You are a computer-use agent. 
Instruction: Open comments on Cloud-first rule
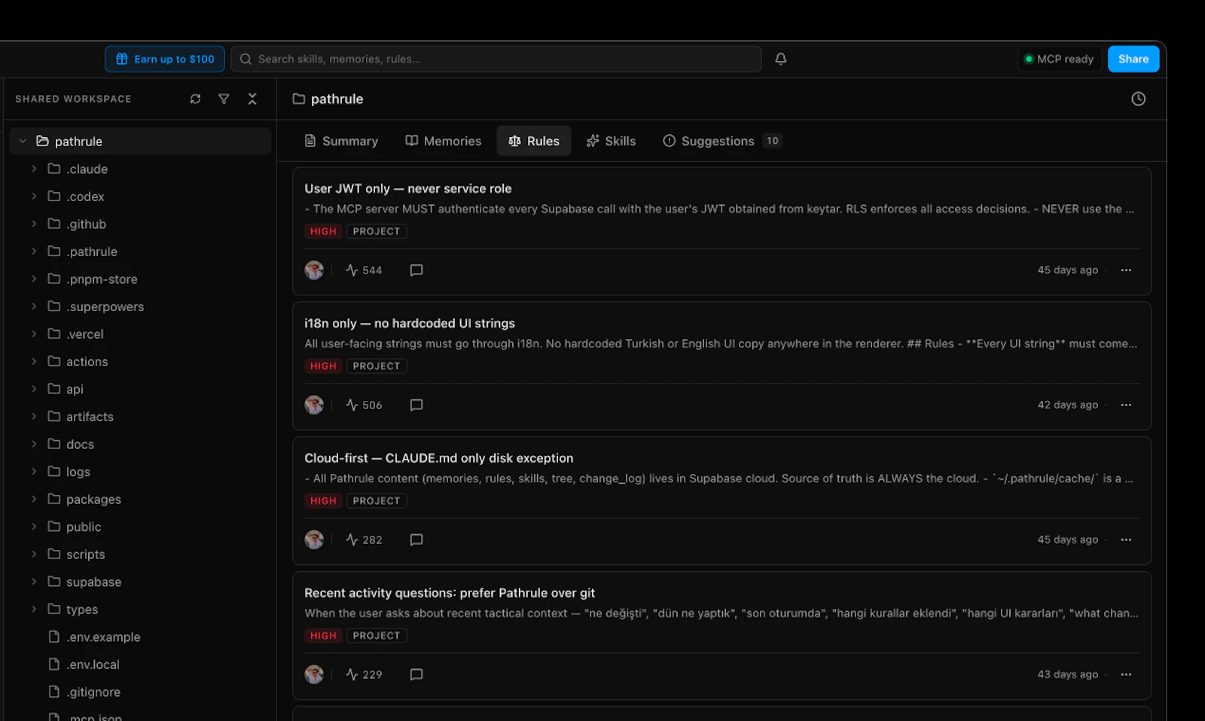[x=416, y=539]
